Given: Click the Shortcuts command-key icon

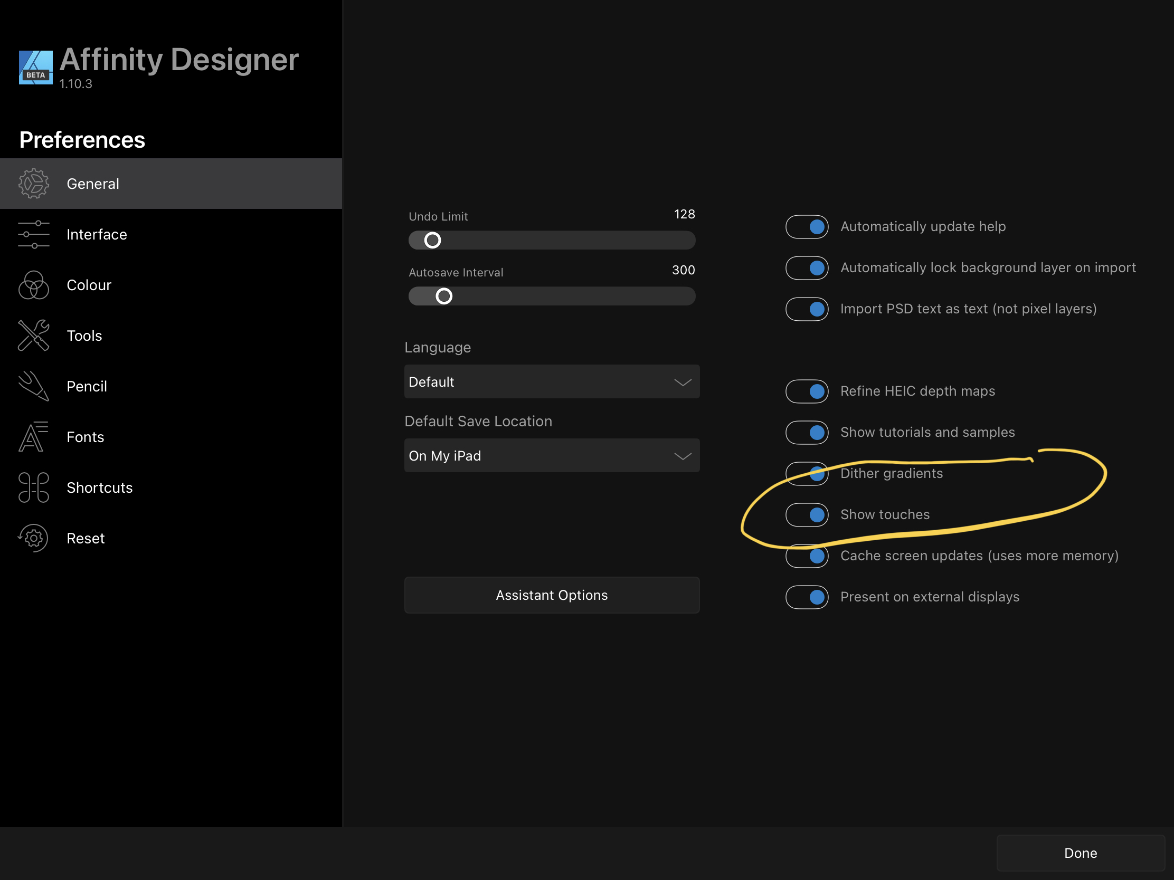Looking at the screenshot, I should pos(33,487).
